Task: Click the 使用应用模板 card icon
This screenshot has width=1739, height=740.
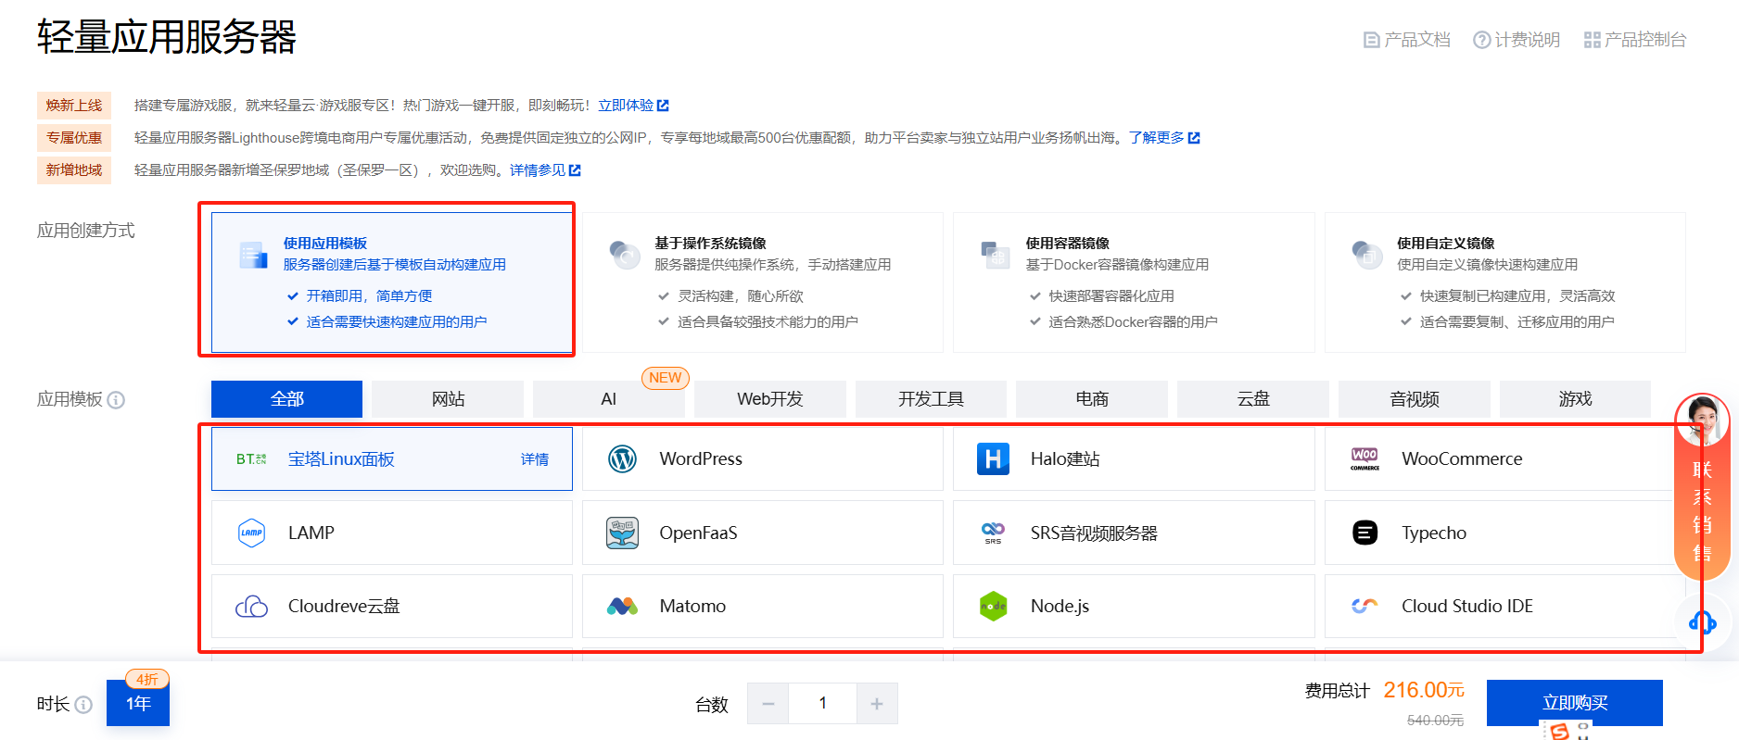Action: (253, 255)
